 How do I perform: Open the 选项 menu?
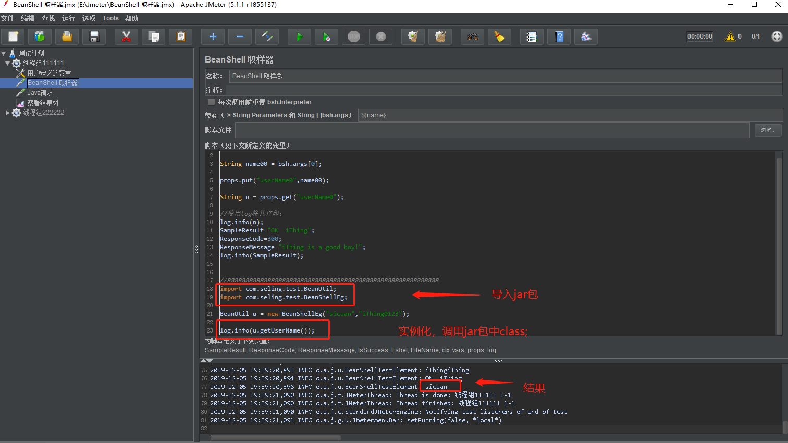(88, 18)
